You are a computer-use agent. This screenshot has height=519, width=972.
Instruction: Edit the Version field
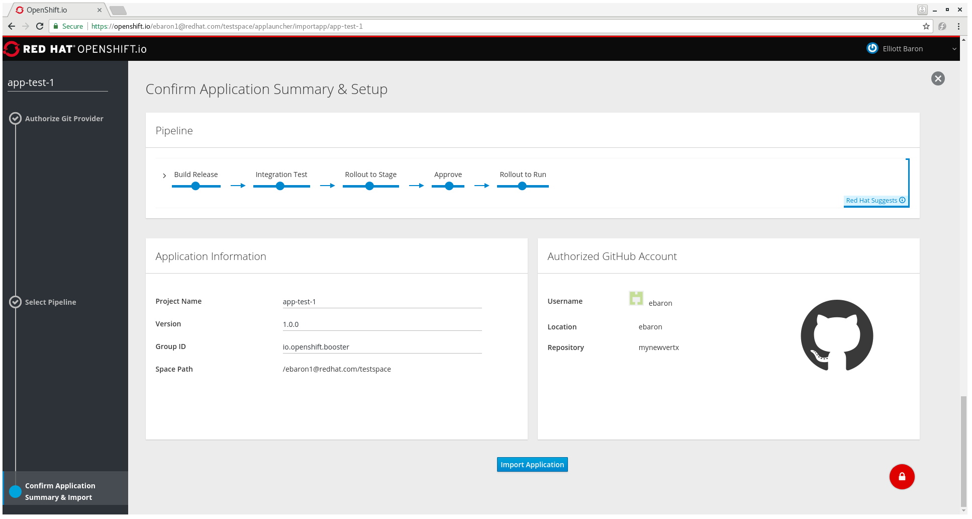pos(382,324)
